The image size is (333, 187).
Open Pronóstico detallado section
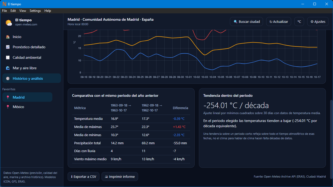(x=32, y=47)
